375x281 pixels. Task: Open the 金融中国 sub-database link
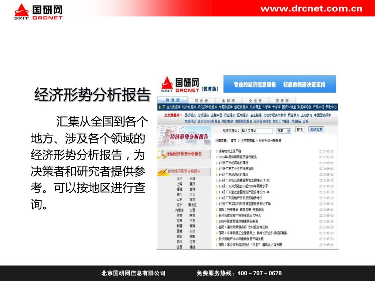(216, 115)
